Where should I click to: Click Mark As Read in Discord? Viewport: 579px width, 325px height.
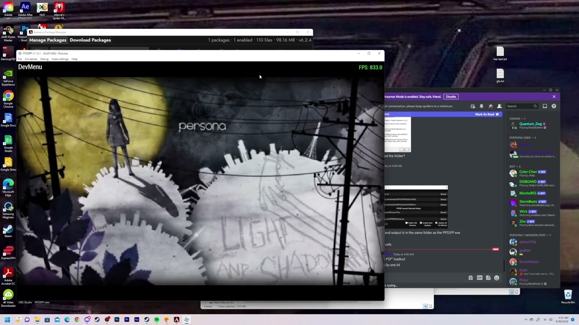[487, 114]
